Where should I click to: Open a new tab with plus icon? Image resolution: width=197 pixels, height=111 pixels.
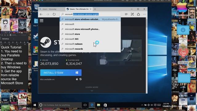[95, 9]
